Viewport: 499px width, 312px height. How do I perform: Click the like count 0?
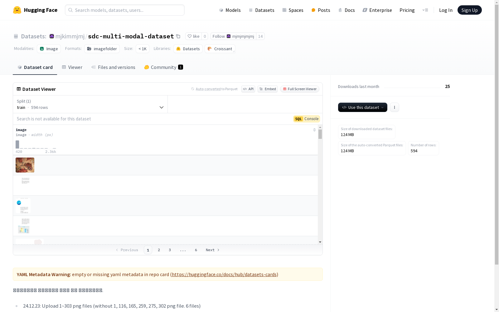tap(205, 36)
